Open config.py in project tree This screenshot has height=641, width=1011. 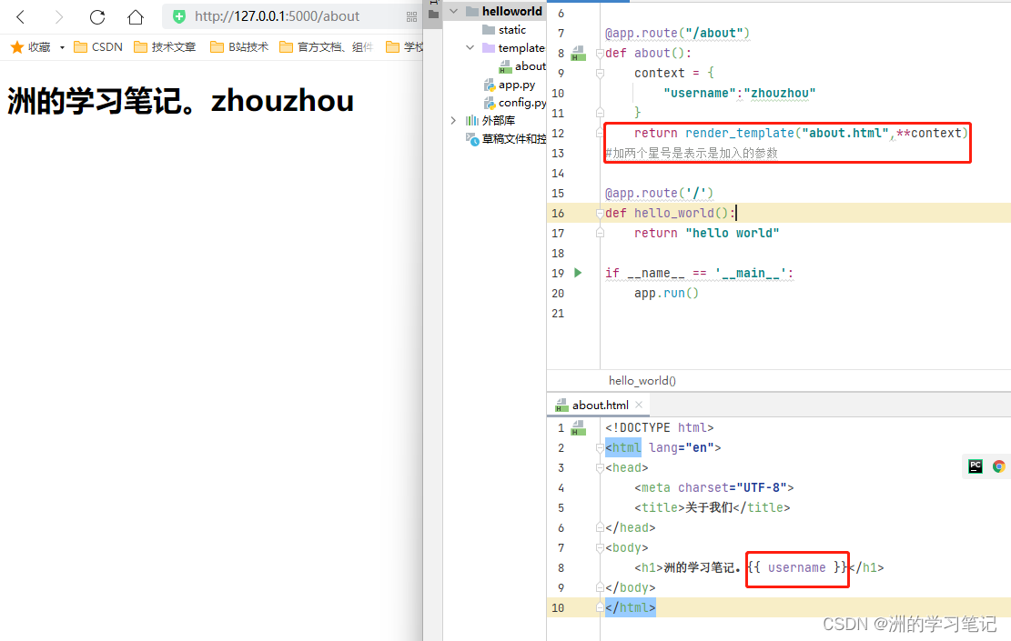click(514, 103)
